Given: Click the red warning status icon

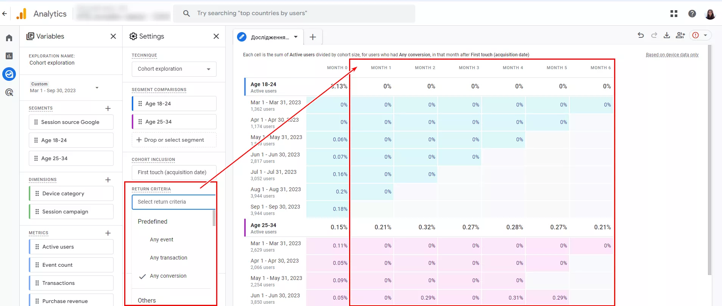Looking at the screenshot, I should [695, 35].
